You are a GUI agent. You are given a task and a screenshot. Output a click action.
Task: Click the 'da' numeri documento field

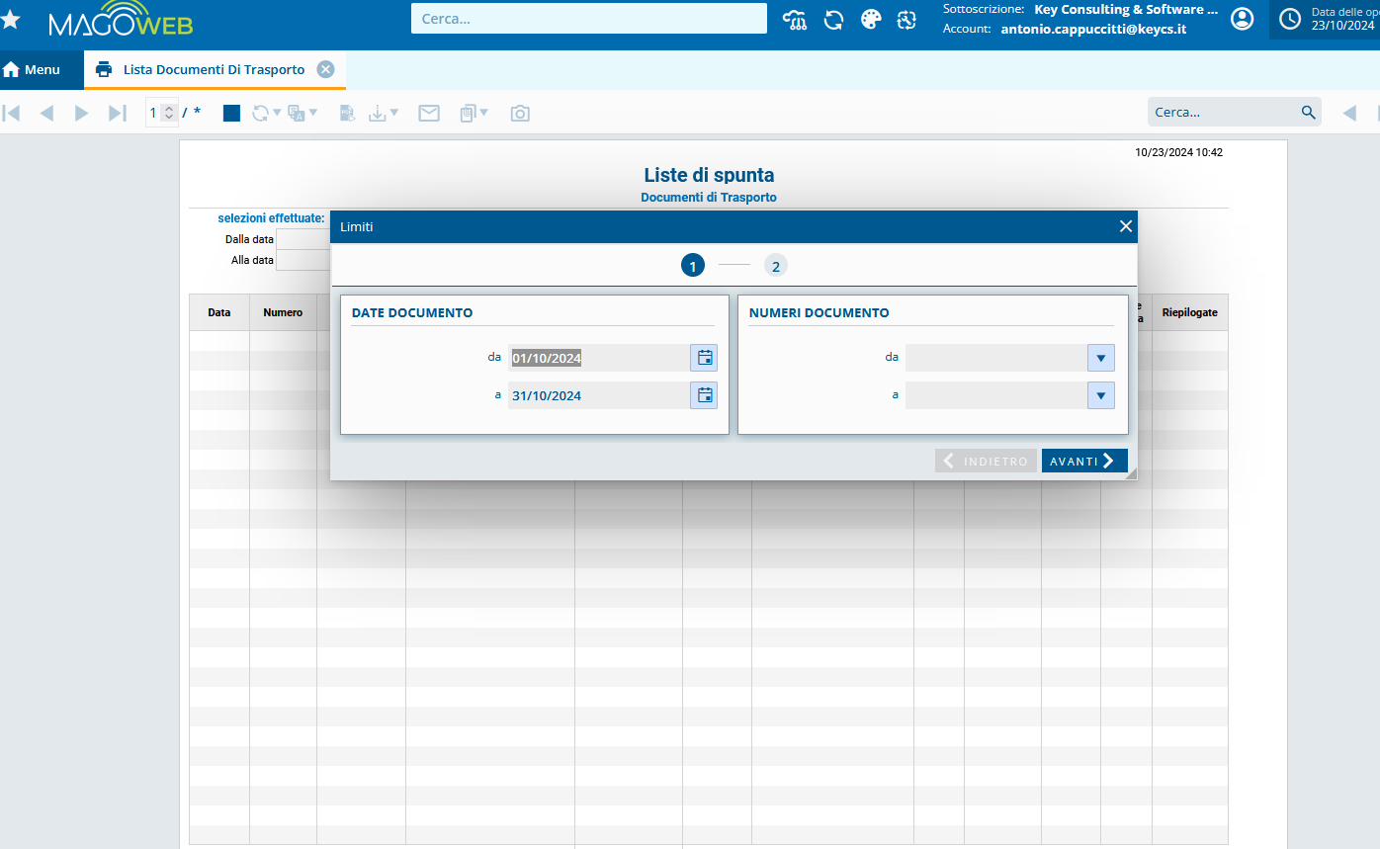[995, 358]
